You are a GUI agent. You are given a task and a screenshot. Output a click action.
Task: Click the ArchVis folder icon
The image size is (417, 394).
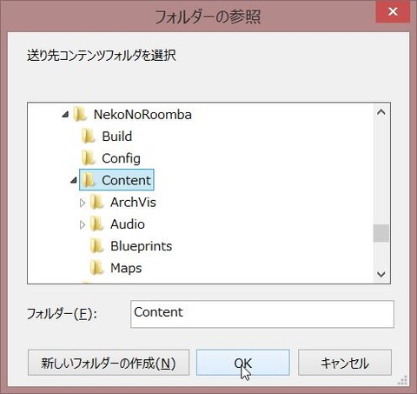point(96,202)
